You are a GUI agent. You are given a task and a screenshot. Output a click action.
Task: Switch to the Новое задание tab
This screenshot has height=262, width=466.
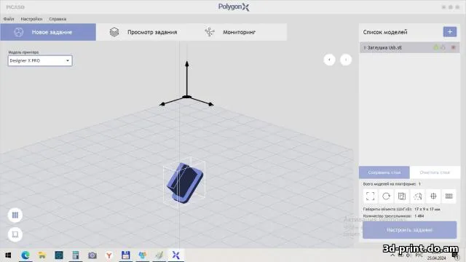coord(48,32)
